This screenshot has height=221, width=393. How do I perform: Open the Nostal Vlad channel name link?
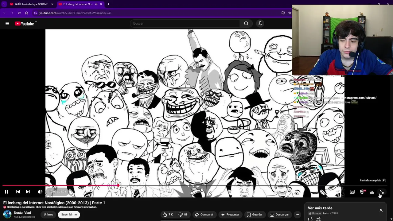click(x=22, y=213)
